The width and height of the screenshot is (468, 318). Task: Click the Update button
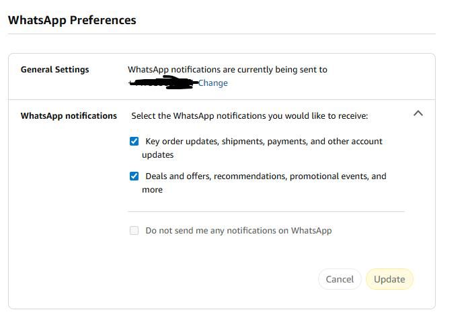(389, 279)
